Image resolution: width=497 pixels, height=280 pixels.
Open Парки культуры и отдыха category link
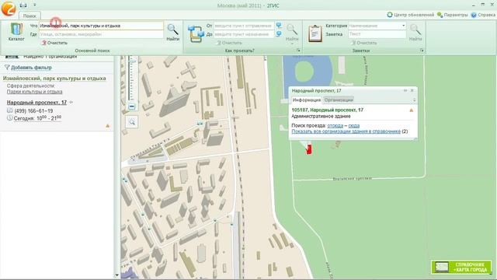pyautogui.click(x=34, y=92)
